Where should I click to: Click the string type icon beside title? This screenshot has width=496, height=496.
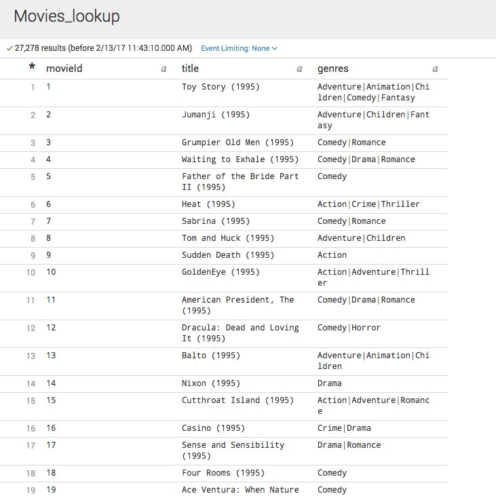tap(299, 69)
